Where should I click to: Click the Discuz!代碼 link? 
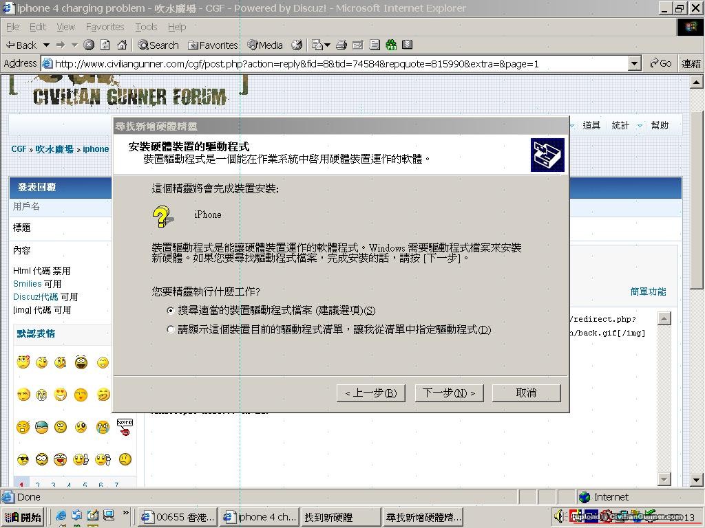pos(35,297)
